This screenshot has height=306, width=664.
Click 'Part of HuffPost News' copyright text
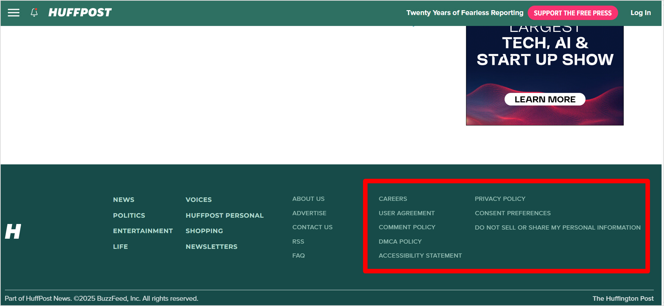(101, 298)
